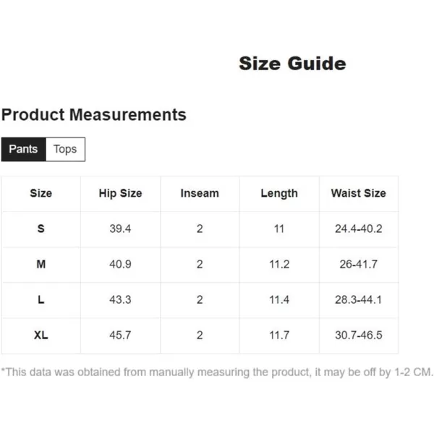Select the M size row label
This screenshot has width=434, height=434.
41,264
